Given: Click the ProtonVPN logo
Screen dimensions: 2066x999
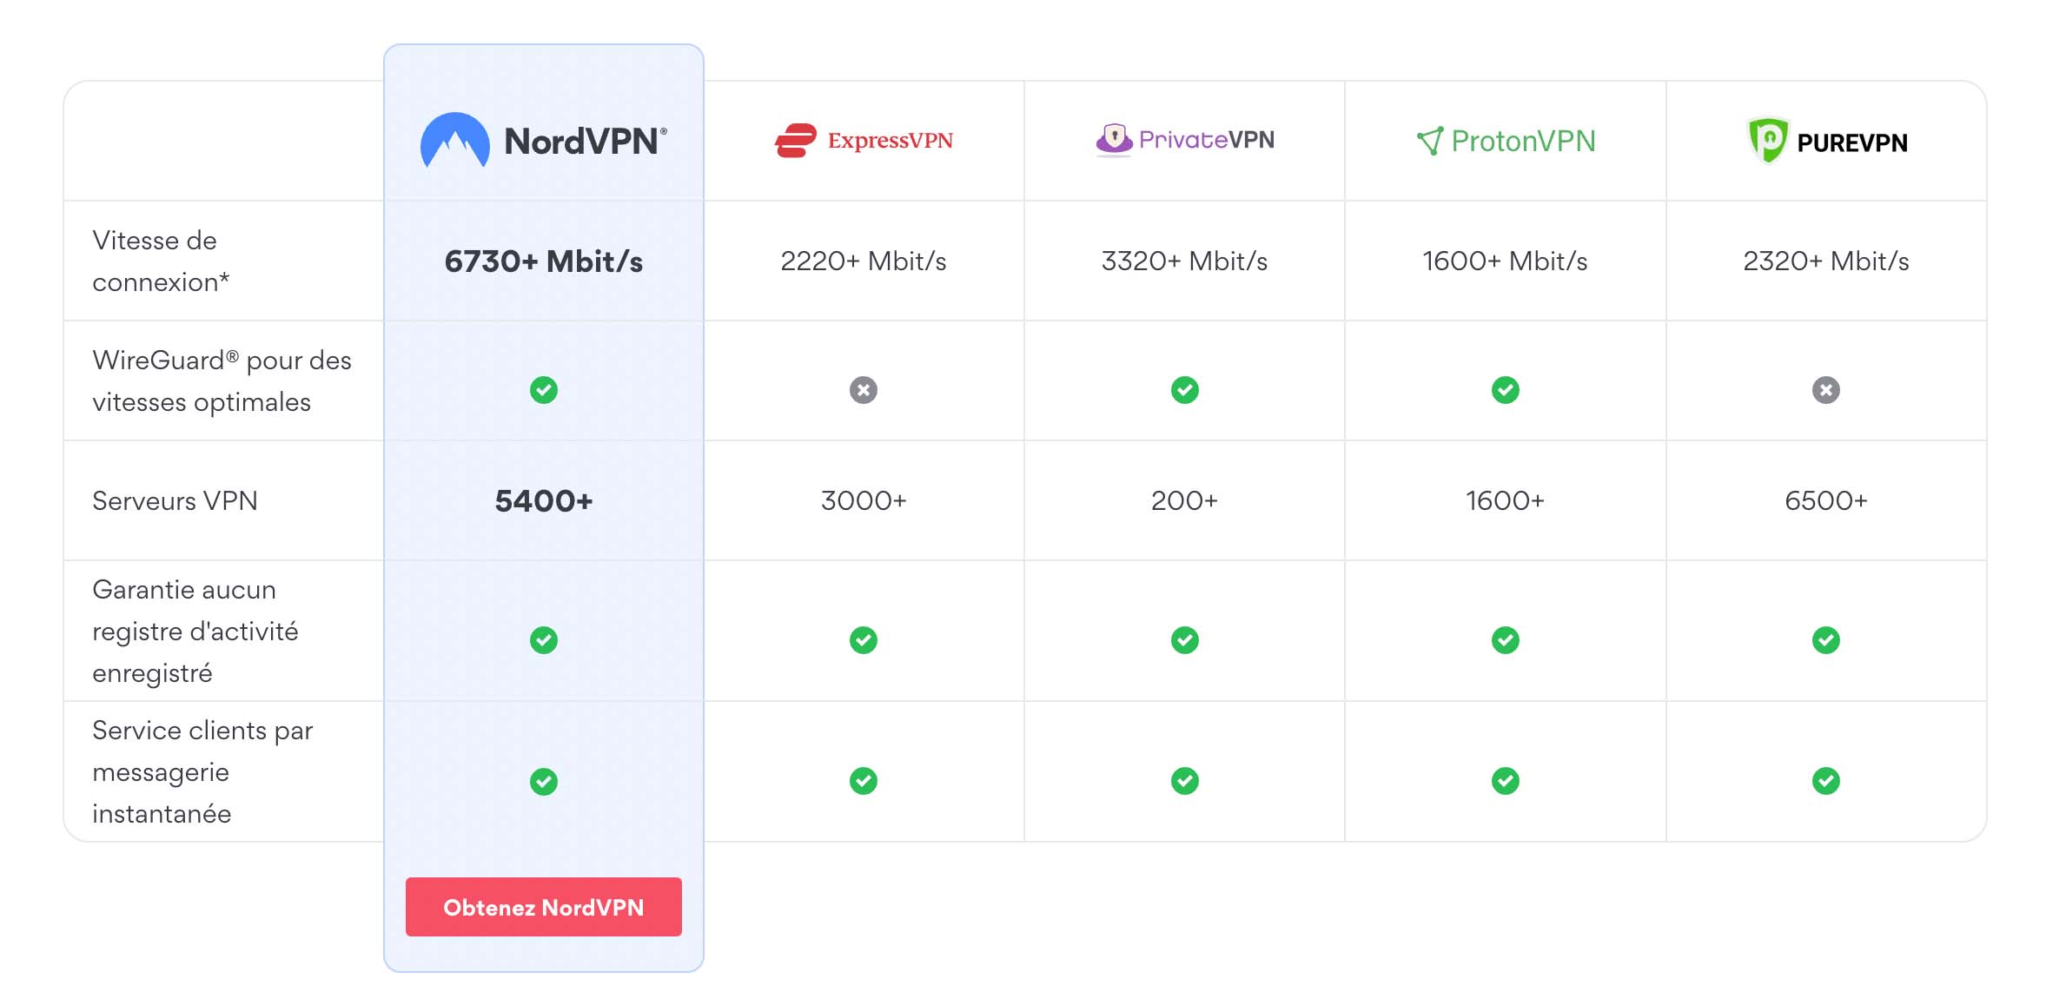Looking at the screenshot, I should (x=1506, y=141).
